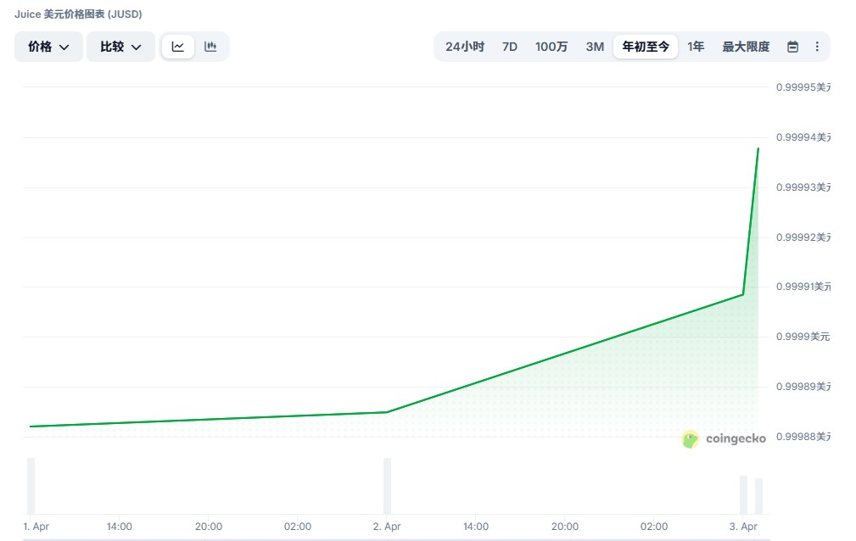Click the range navigator strip below the time axis
This screenshot has height=541, width=856.
pyautogui.click(x=390, y=538)
